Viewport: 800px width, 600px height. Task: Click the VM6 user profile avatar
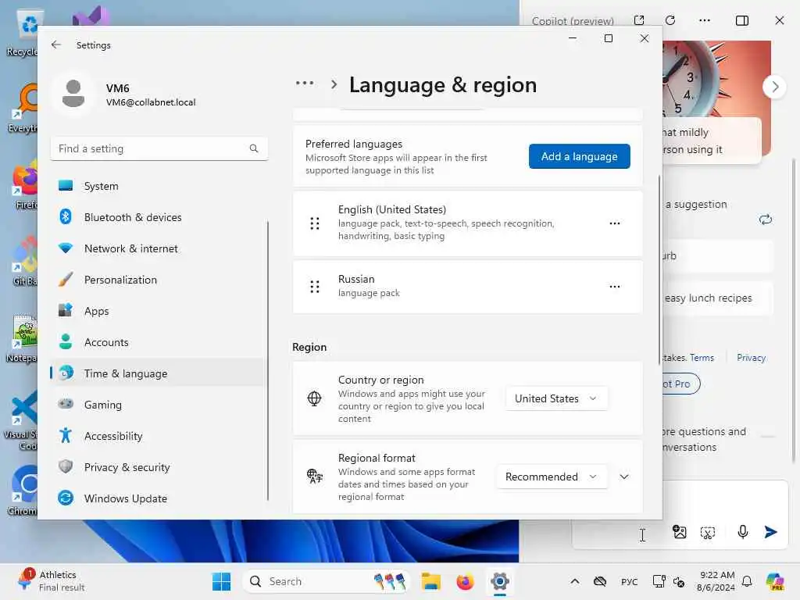click(x=73, y=94)
